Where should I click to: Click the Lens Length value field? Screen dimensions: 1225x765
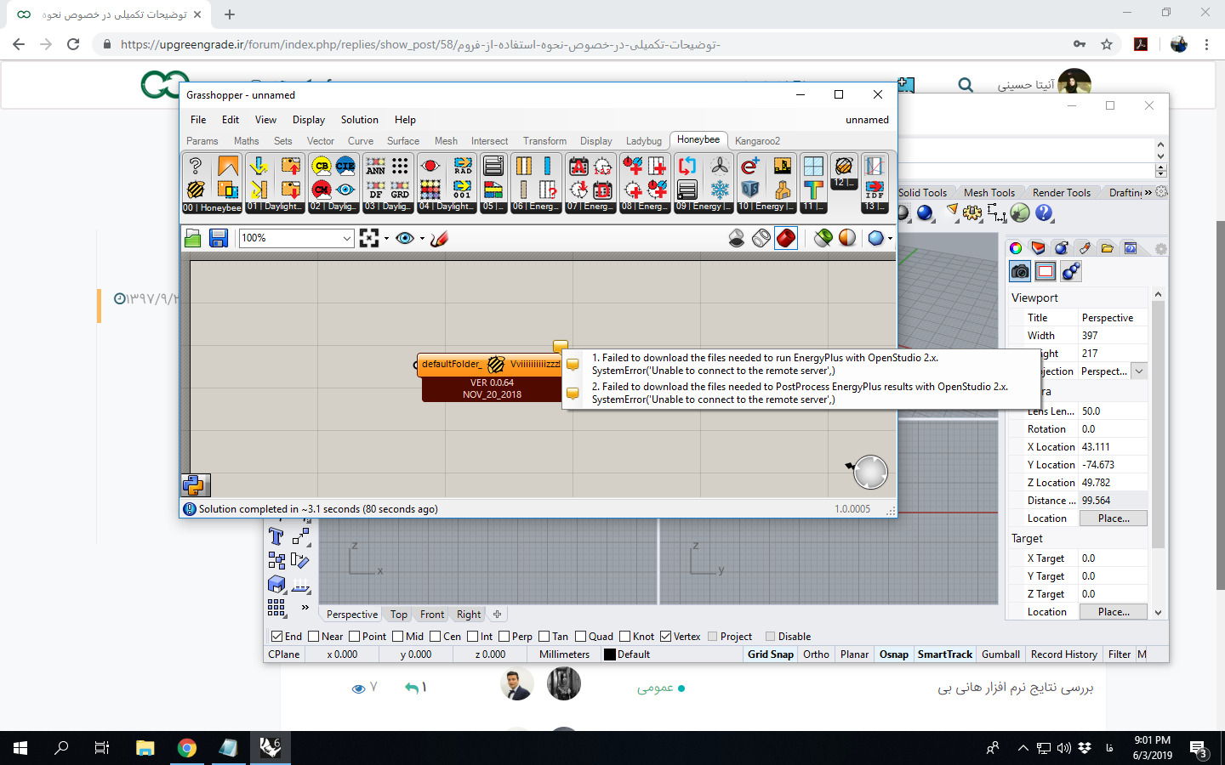[1113, 411]
